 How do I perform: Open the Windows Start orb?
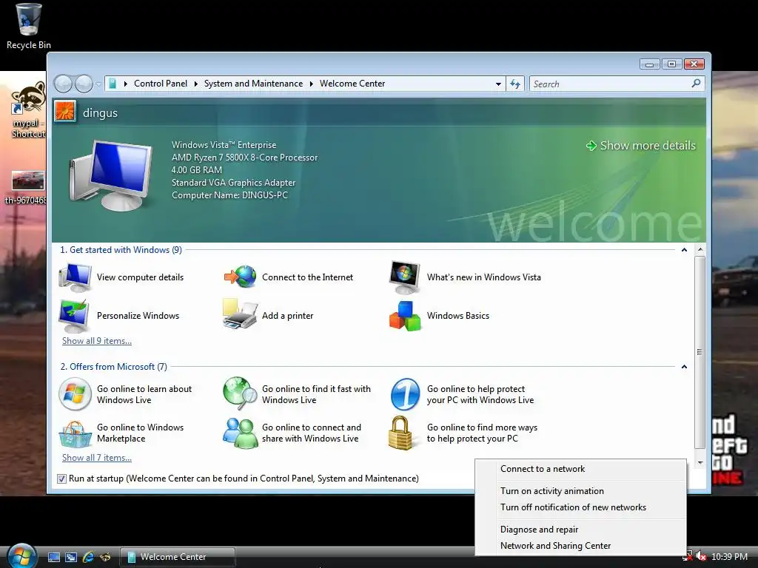coord(21,556)
